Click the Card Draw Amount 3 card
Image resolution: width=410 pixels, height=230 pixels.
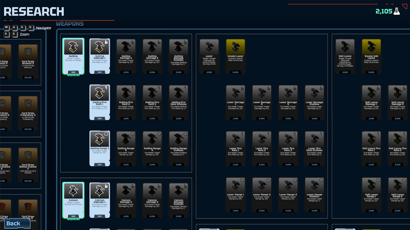(x=28, y=61)
